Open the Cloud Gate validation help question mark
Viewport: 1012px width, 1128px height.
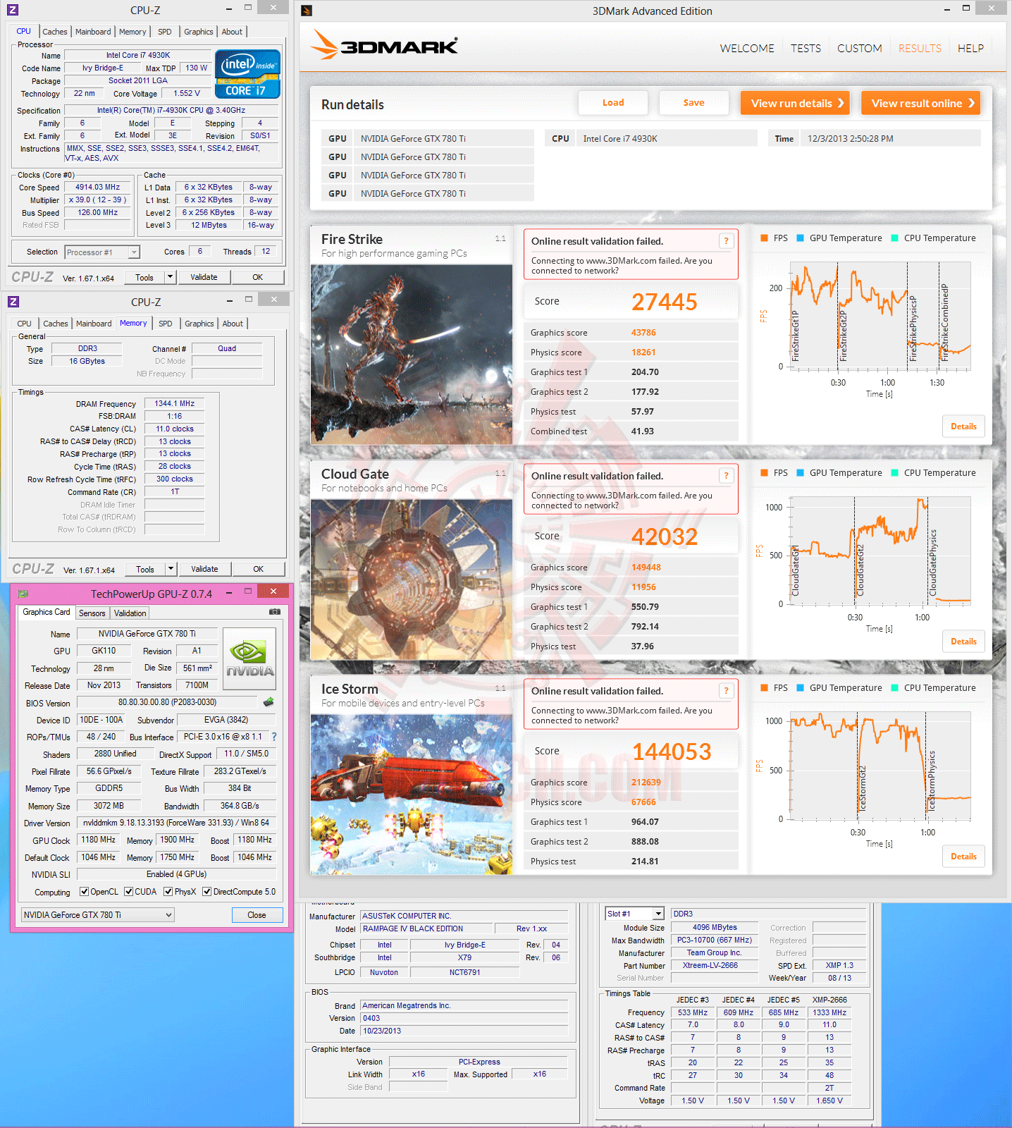[726, 476]
